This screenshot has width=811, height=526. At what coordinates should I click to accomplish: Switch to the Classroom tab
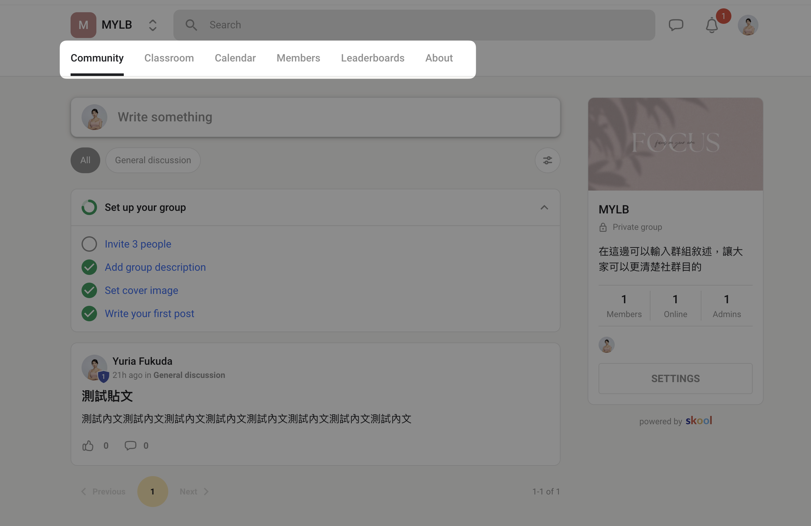point(169,58)
